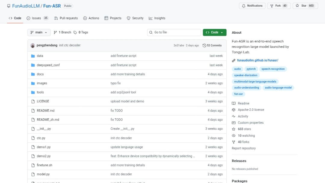Click the history clock icon beside 52 Commits

204,45
